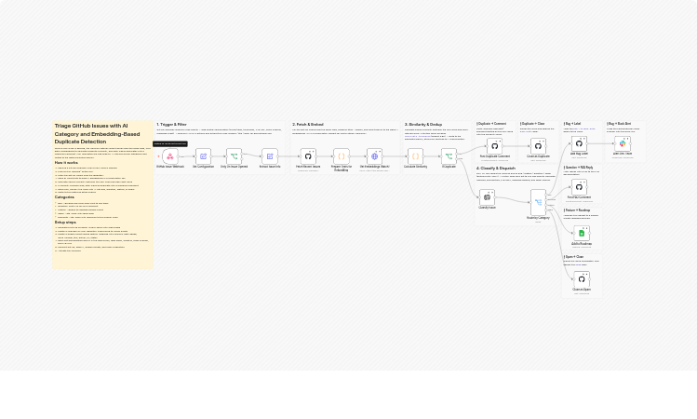Select the Route by Category switch node
Image resolution: width=697 pixels, height=419 pixels.
point(538,202)
